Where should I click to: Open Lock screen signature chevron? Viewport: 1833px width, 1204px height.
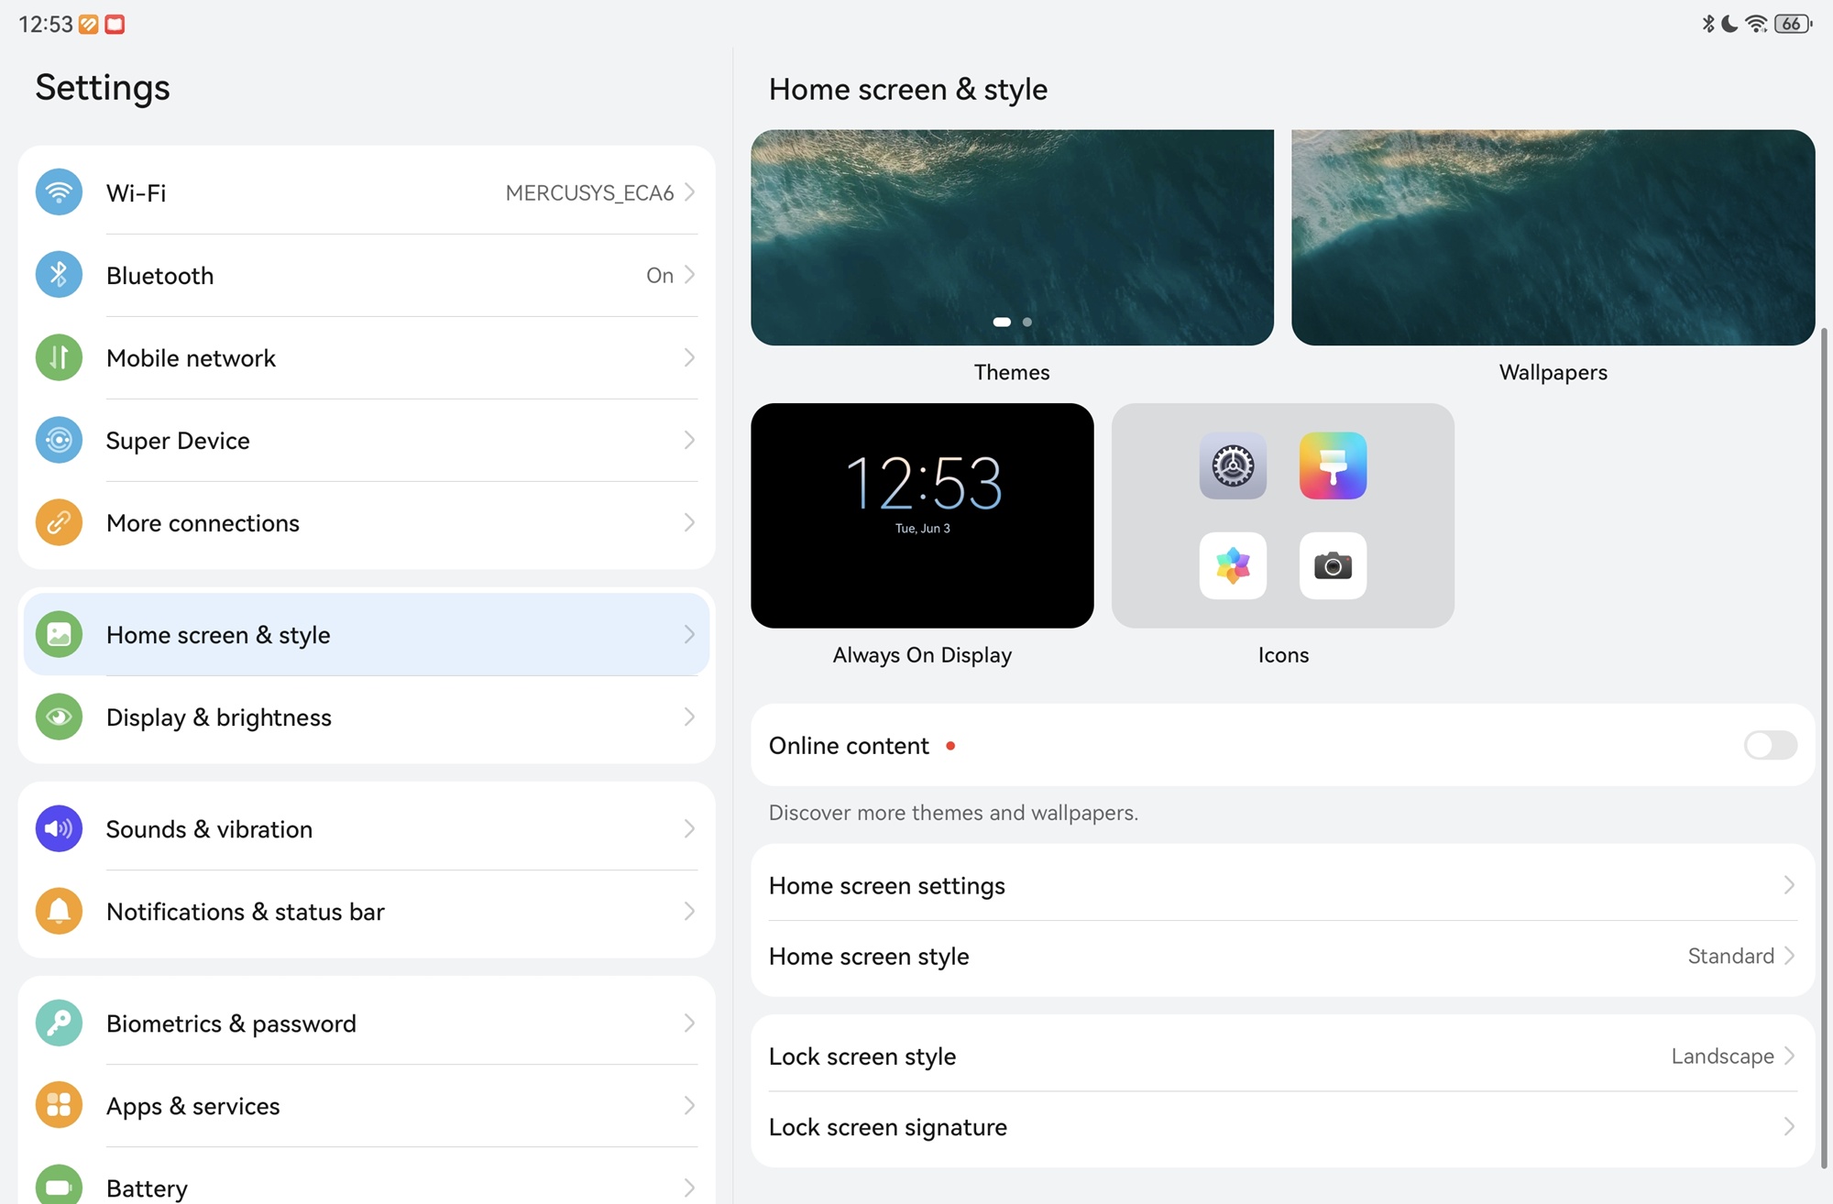(x=1789, y=1126)
